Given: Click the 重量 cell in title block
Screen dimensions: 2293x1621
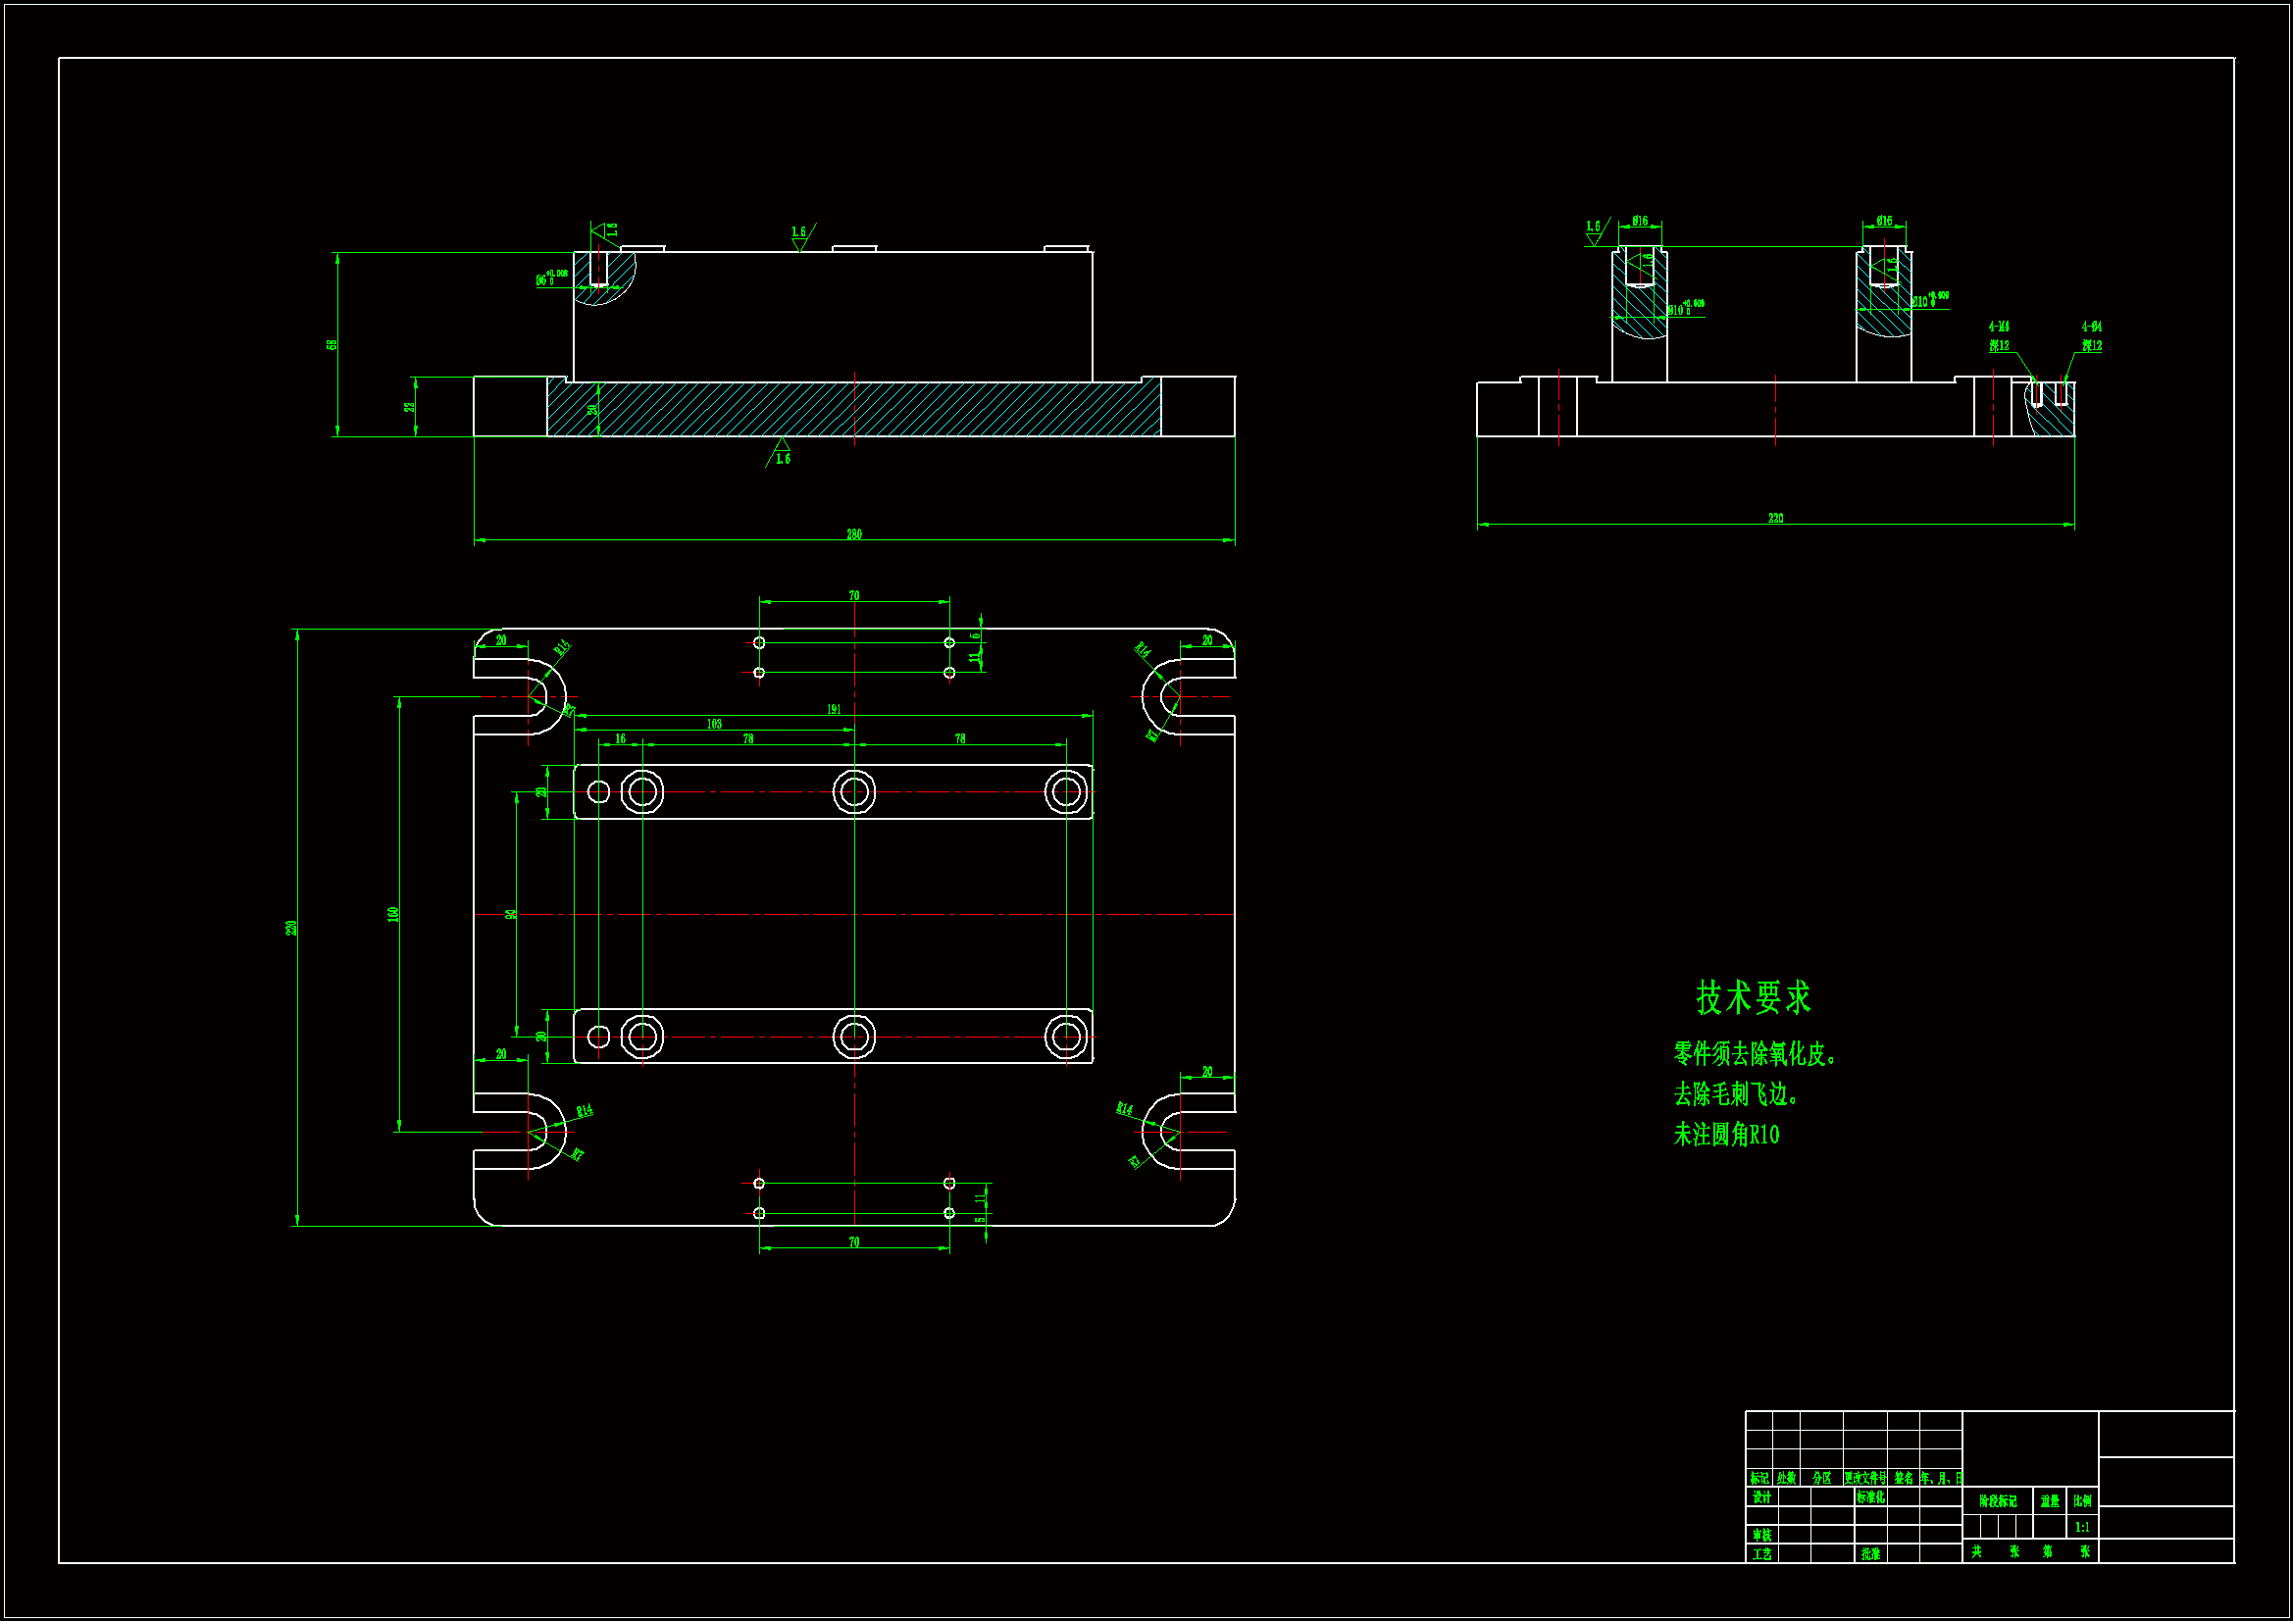Looking at the screenshot, I should 2050,1501.
